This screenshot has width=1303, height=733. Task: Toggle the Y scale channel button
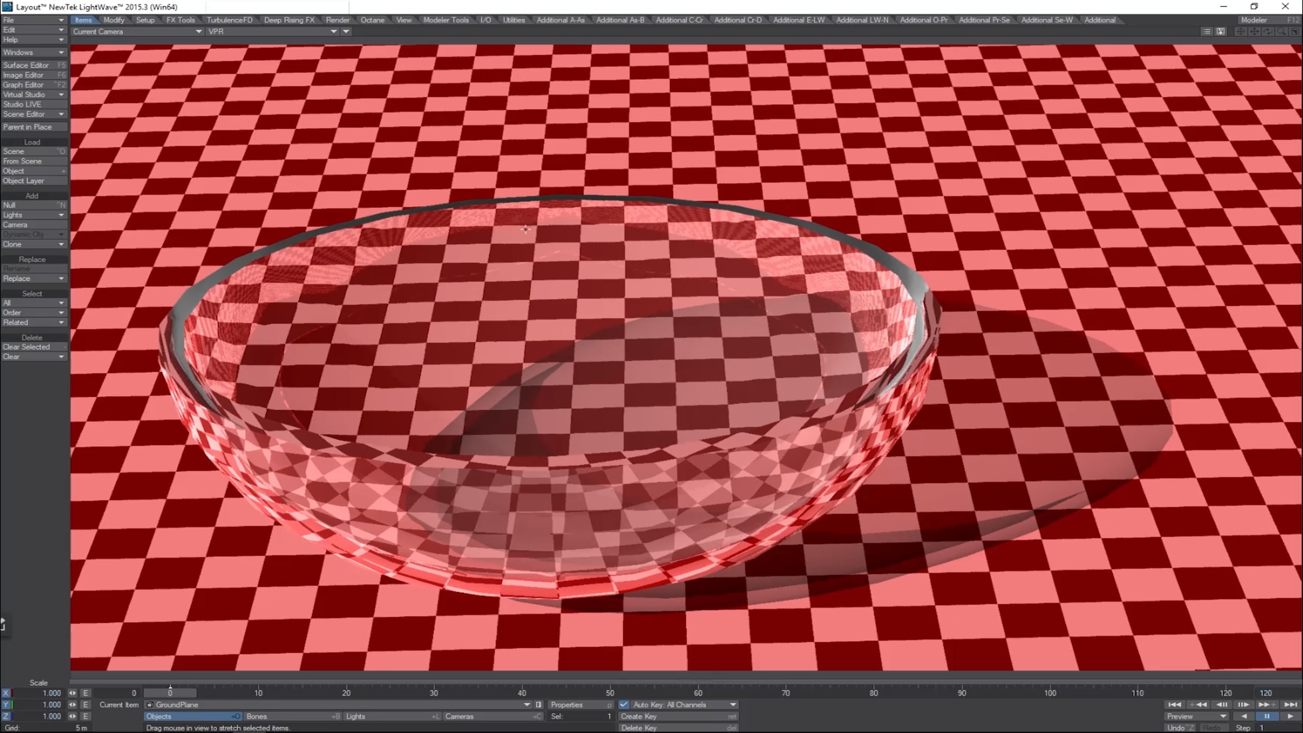pyautogui.click(x=6, y=705)
